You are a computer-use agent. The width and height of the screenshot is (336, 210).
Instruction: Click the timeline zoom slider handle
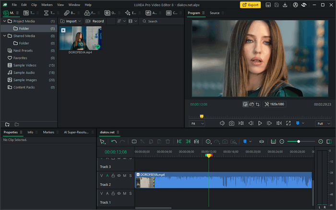point(299,141)
